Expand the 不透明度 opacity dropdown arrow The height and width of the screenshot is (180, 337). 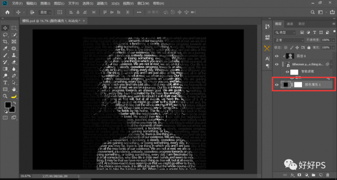[333, 40]
